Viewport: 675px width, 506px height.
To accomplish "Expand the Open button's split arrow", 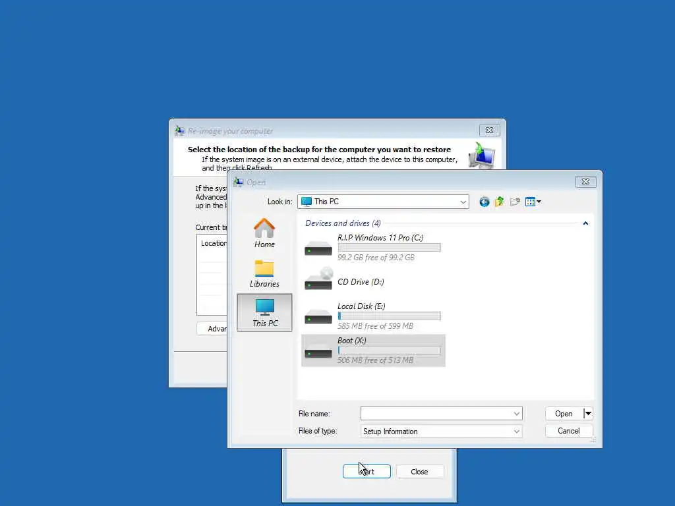I will tap(588, 414).
